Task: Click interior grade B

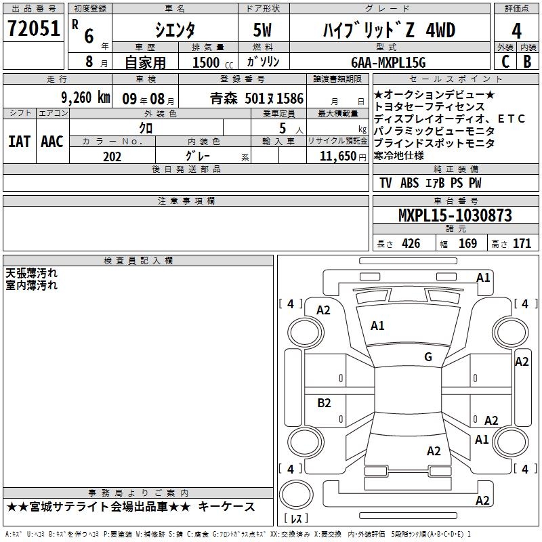Action: 528,62
